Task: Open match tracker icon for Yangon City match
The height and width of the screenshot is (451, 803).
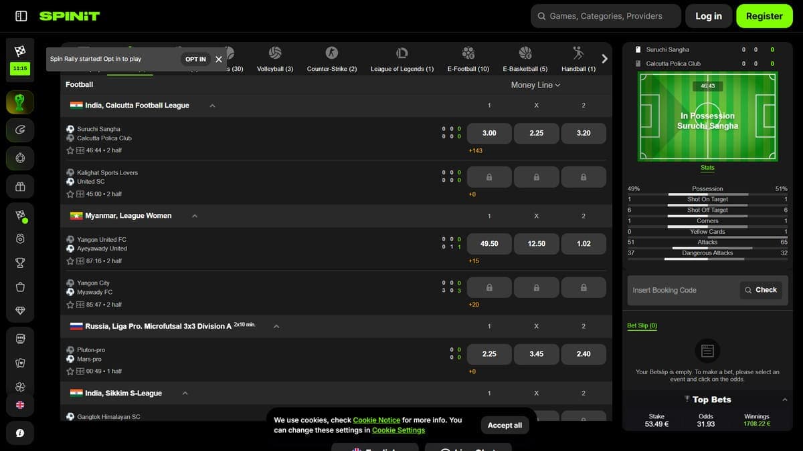Action: (80, 305)
